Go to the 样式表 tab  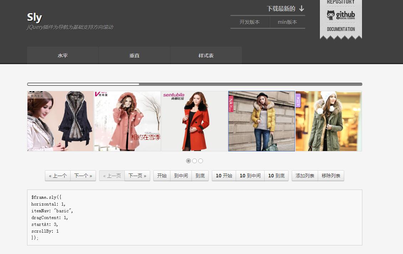[206, 56]
